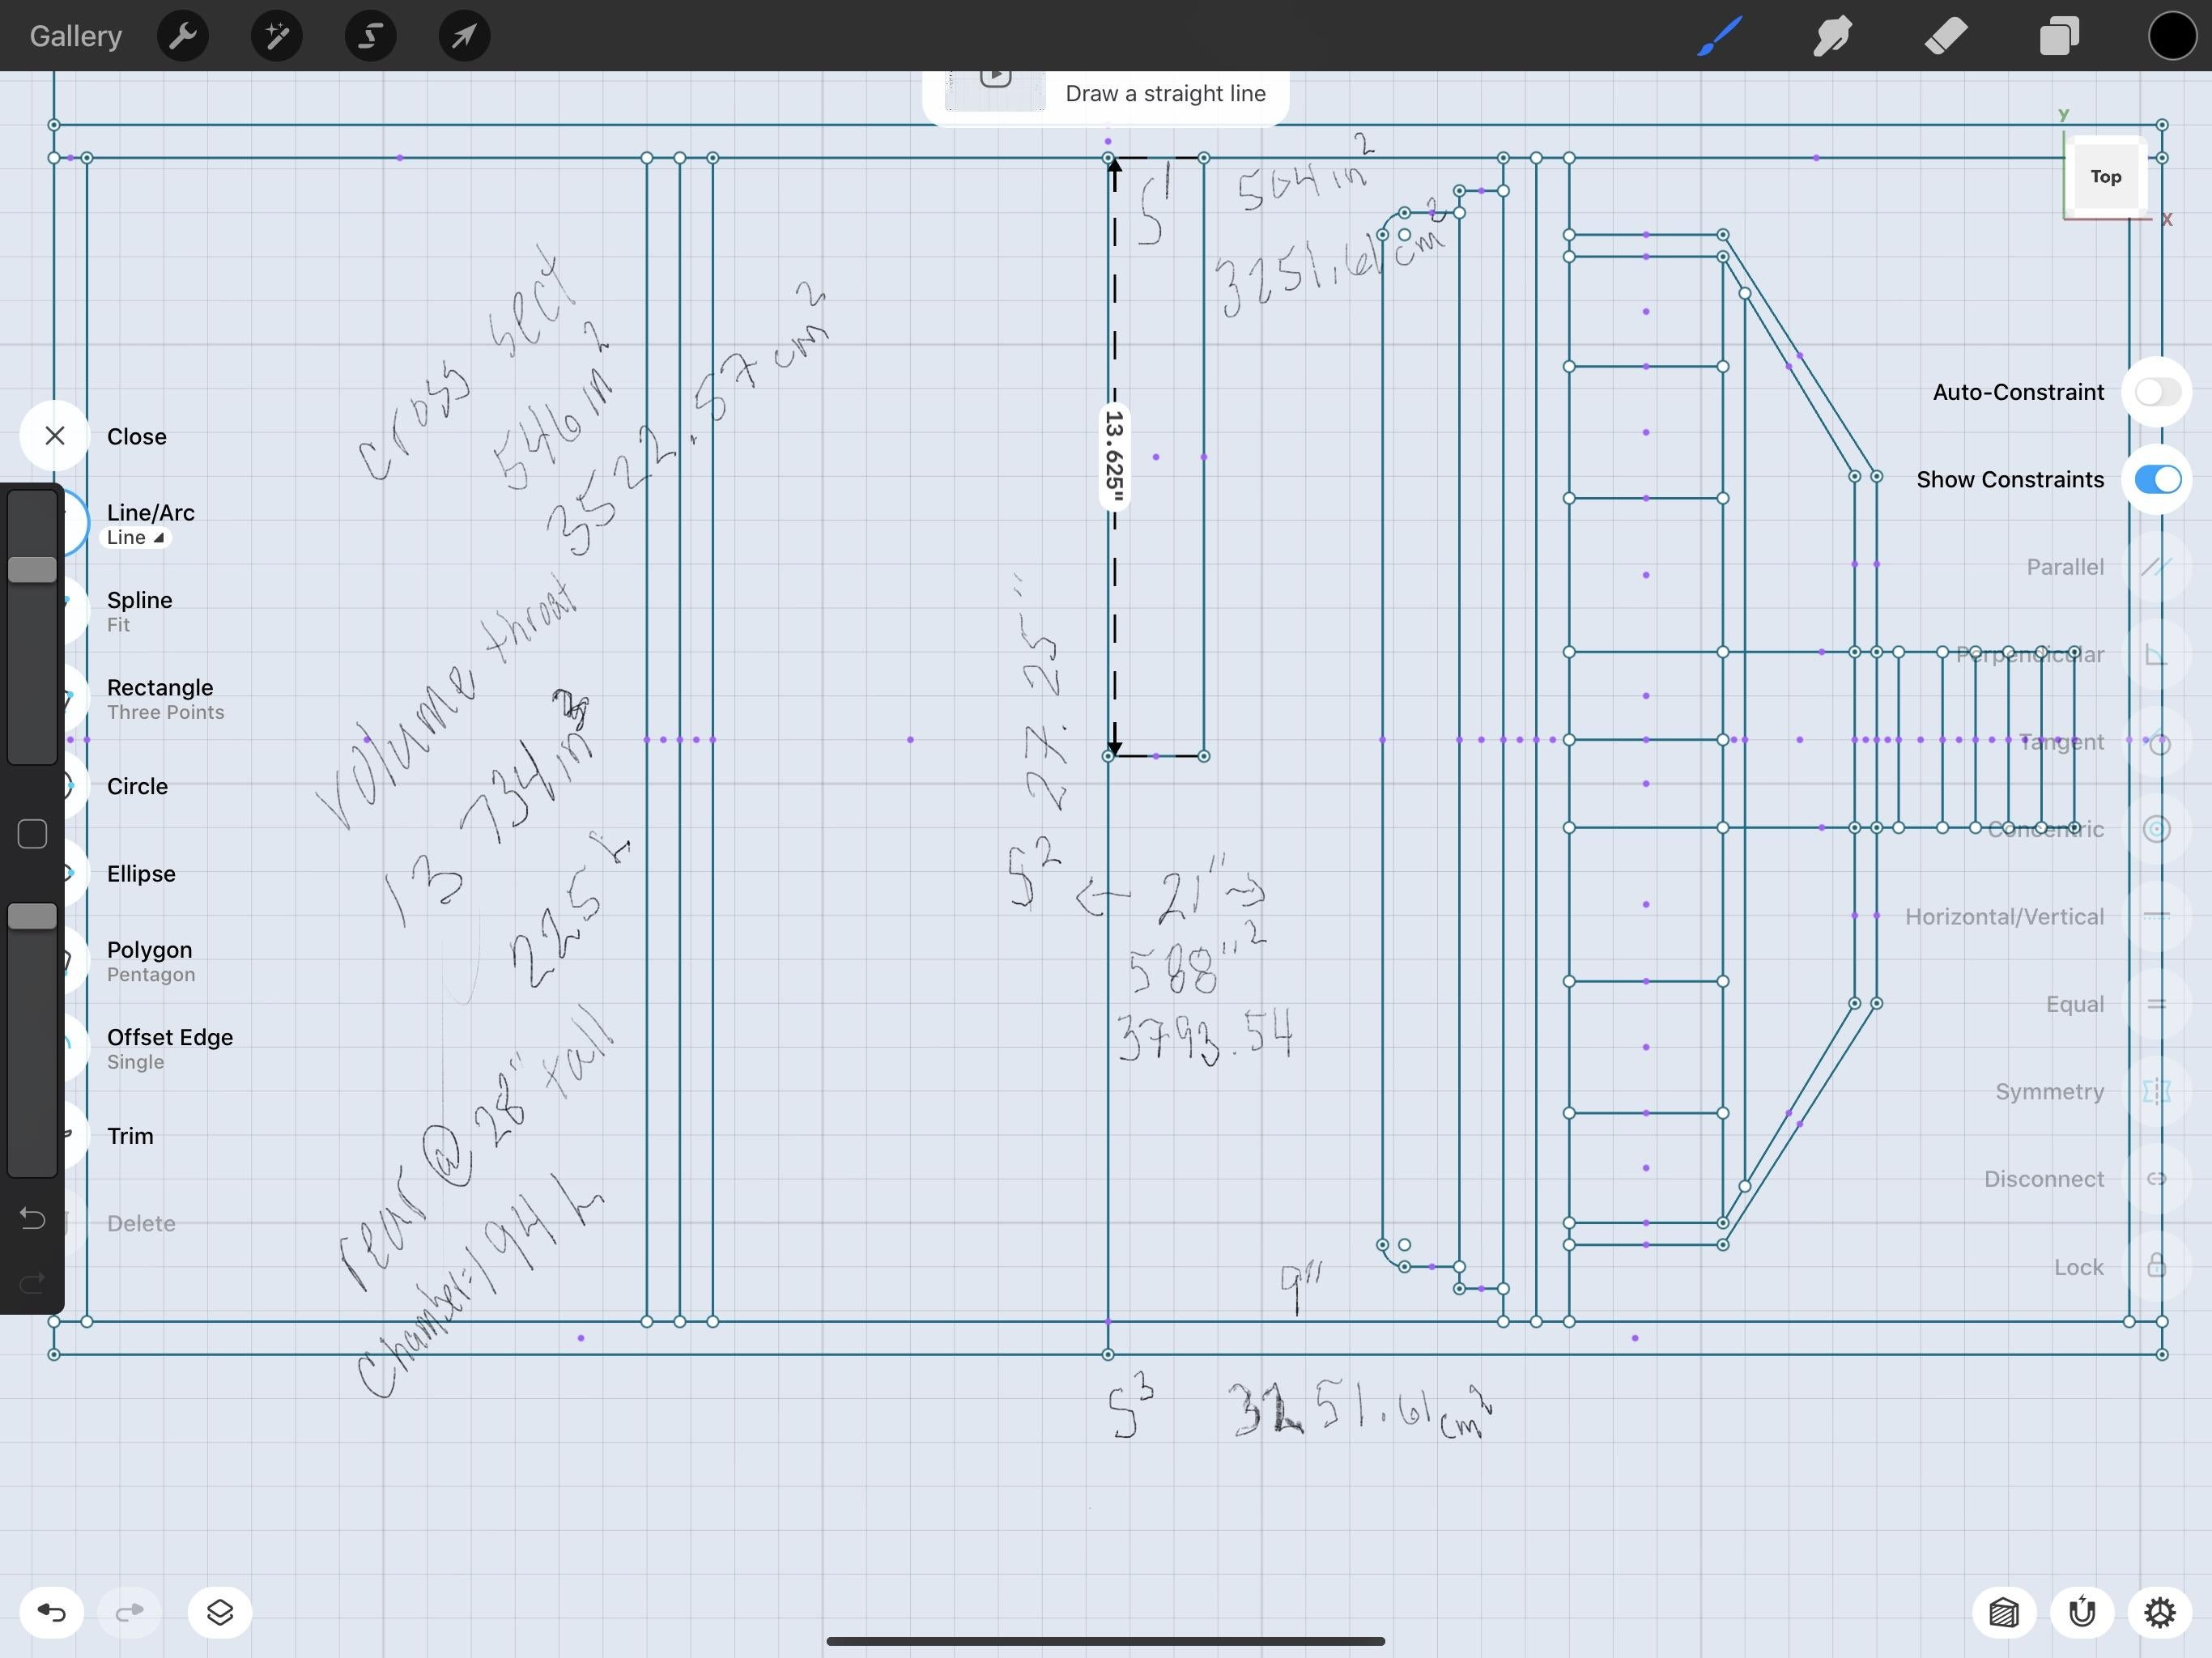Close the sketch tools menu

point(55,436)
